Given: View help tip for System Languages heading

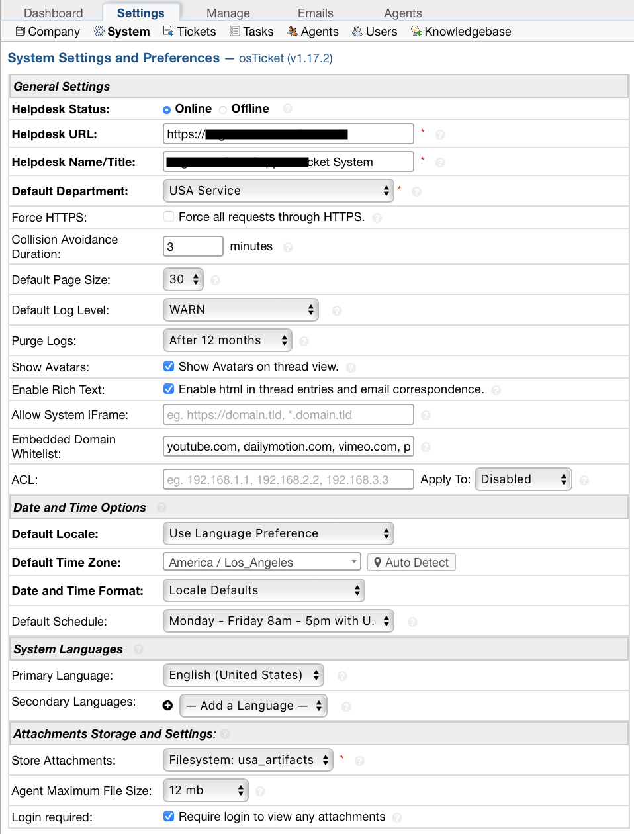Looking at the screenshot, I should (138, 649).
